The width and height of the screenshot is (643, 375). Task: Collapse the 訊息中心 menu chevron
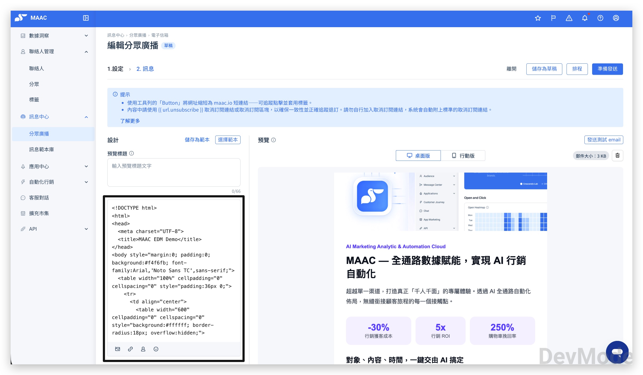coord(86,117)
